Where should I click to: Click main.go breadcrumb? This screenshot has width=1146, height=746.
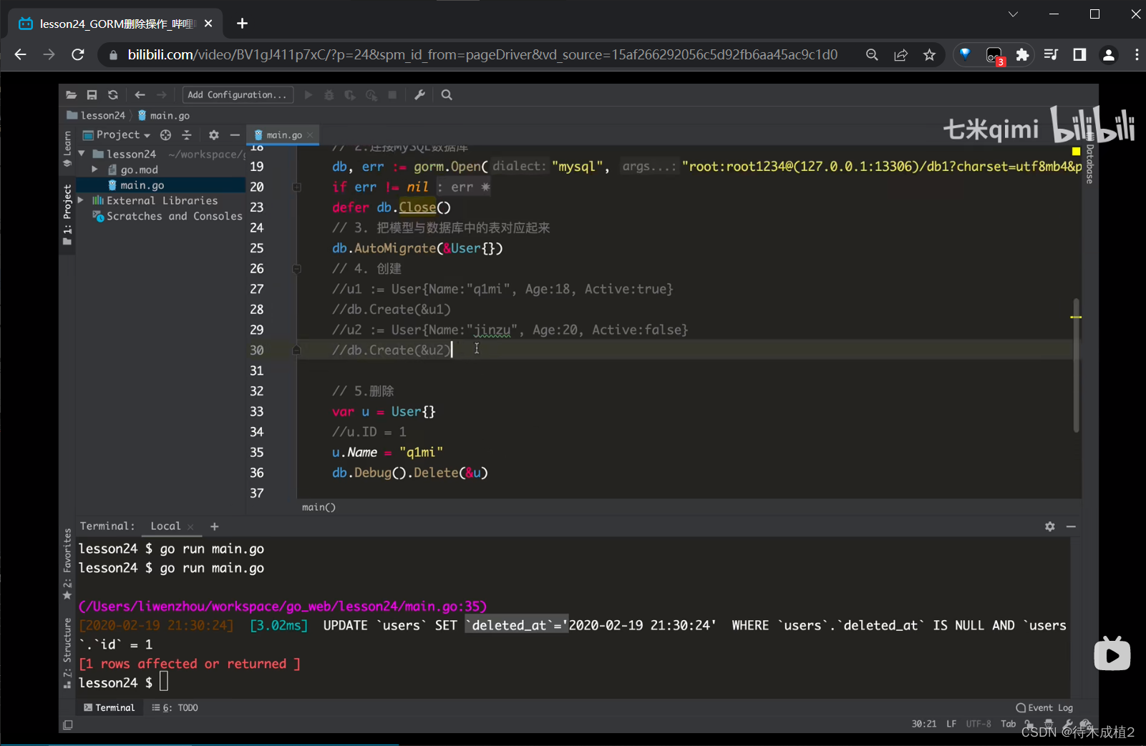point(164,115)
